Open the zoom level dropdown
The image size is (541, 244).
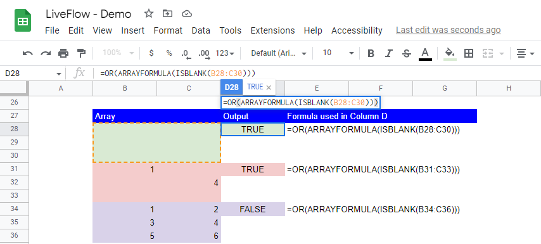pyautogui.click(x=118, y=53)
